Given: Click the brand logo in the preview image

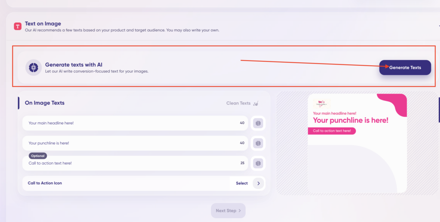Looking at the screenshot, I should point(321,104).
